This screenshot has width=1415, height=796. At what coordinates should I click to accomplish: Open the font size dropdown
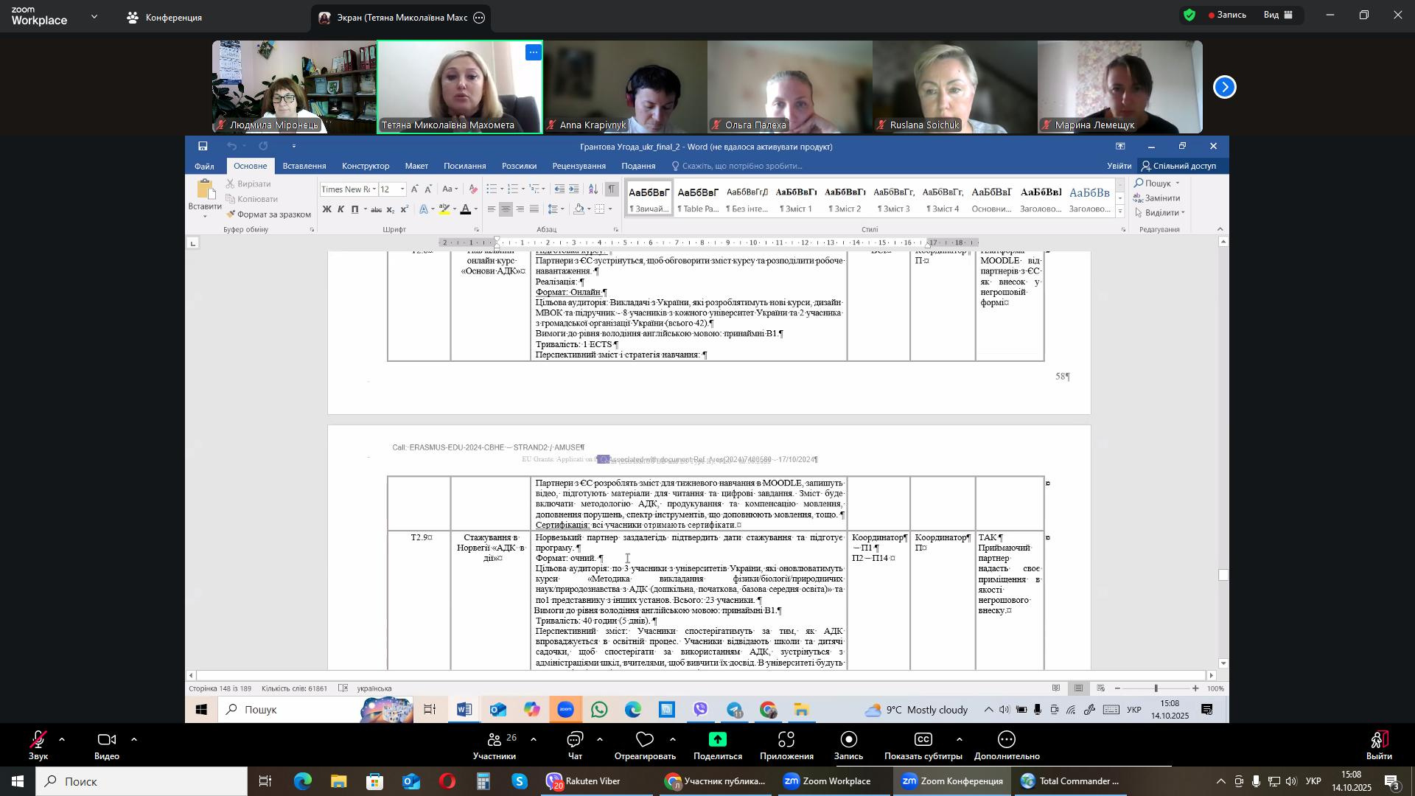coord(402,190)
